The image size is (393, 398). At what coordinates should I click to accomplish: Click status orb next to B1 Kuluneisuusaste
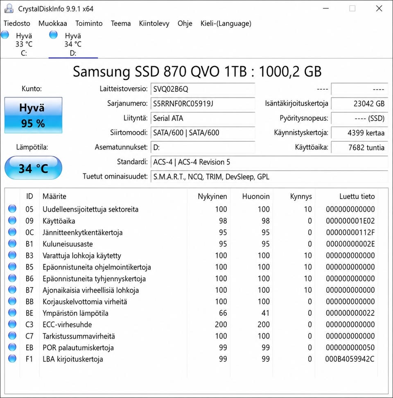[x=12, y=243]
